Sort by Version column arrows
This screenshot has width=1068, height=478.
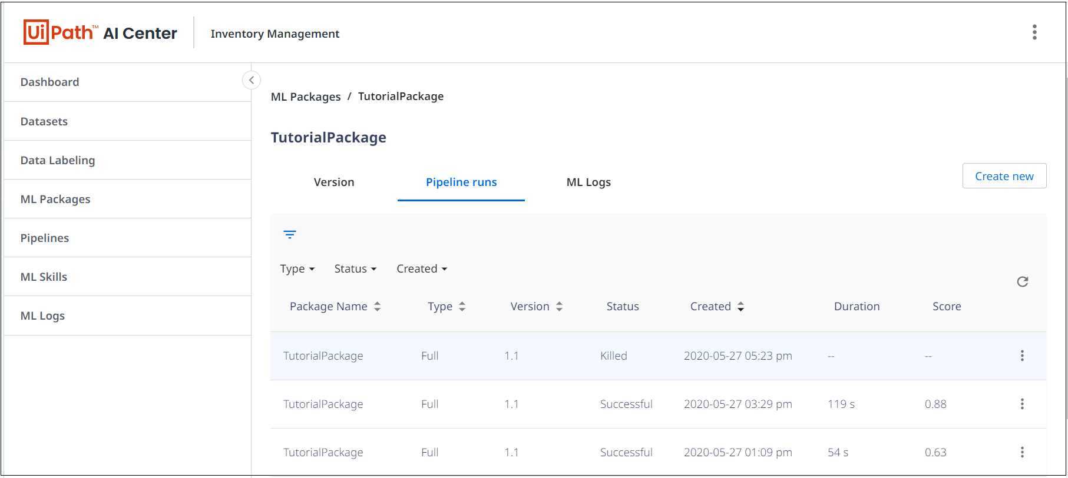coord(560,306)
